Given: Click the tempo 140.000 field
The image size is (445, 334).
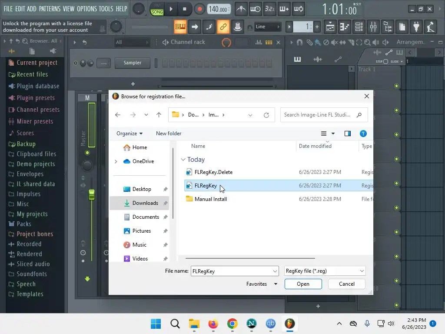Looking at the screenshot, I should click(x=218, y=9).
